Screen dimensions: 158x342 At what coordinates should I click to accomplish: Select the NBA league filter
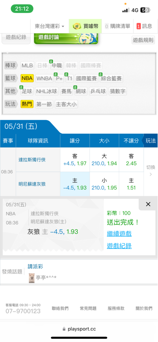[x=27, y=78]
